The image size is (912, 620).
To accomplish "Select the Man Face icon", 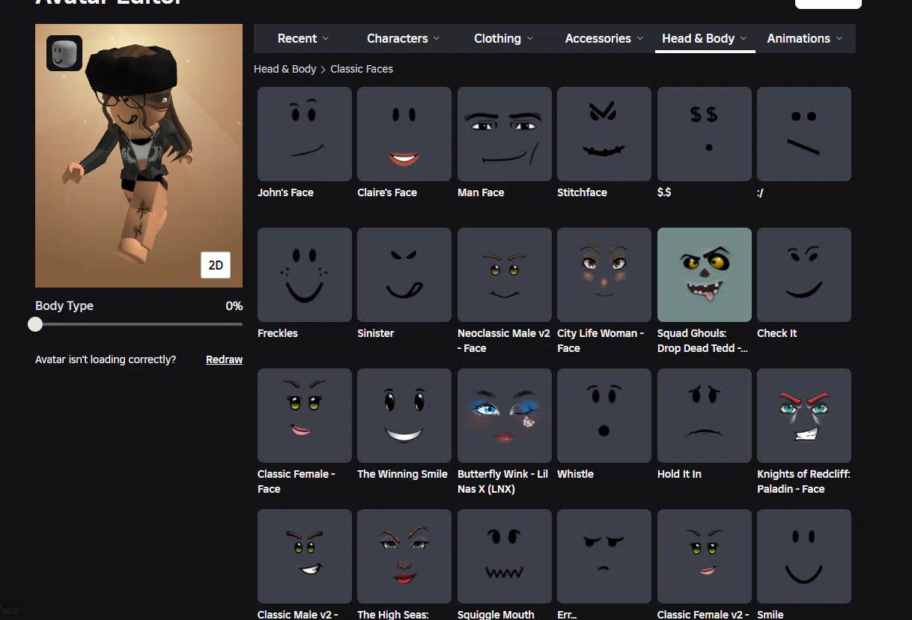I will coord(504,134).
